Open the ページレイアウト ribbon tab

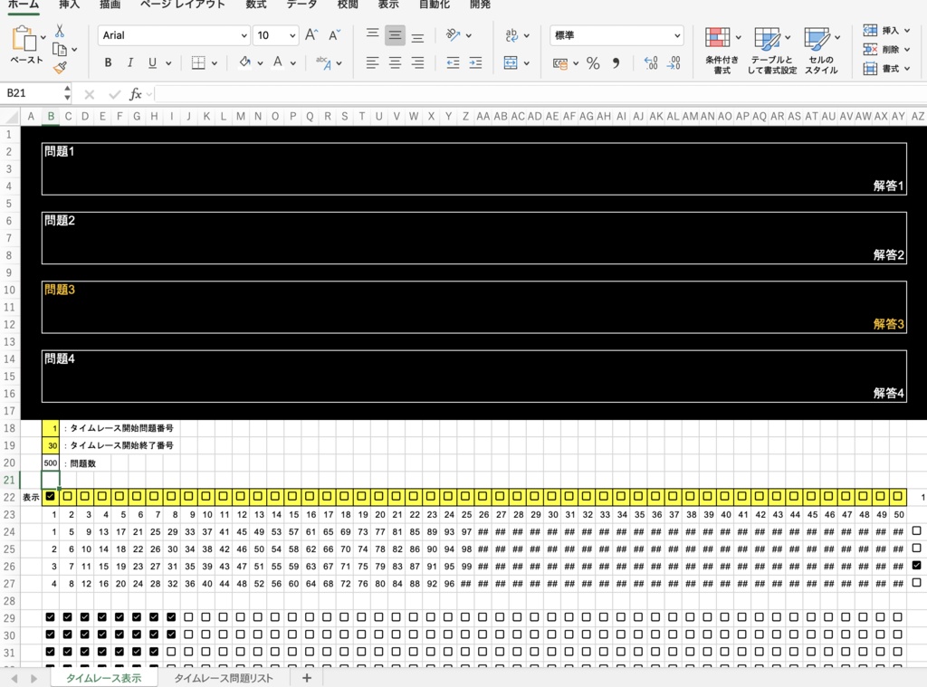(x=183, y=5)
